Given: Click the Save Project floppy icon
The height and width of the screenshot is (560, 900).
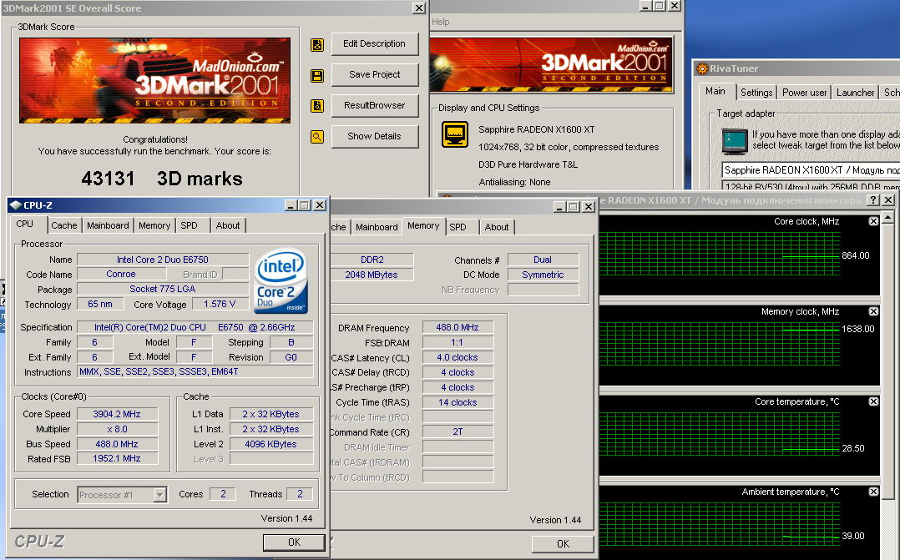Looking at the screenshot, I should pos(317,76).
